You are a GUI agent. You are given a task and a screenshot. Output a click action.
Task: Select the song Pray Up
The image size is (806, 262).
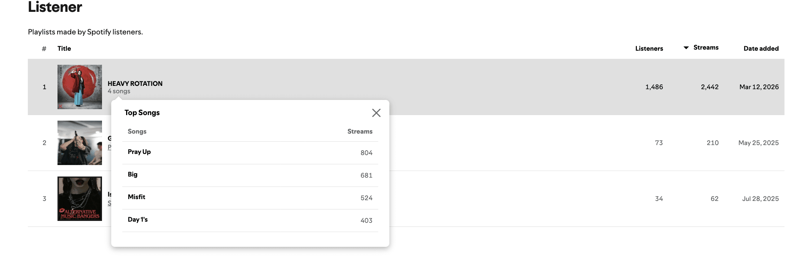pos(139,152)
